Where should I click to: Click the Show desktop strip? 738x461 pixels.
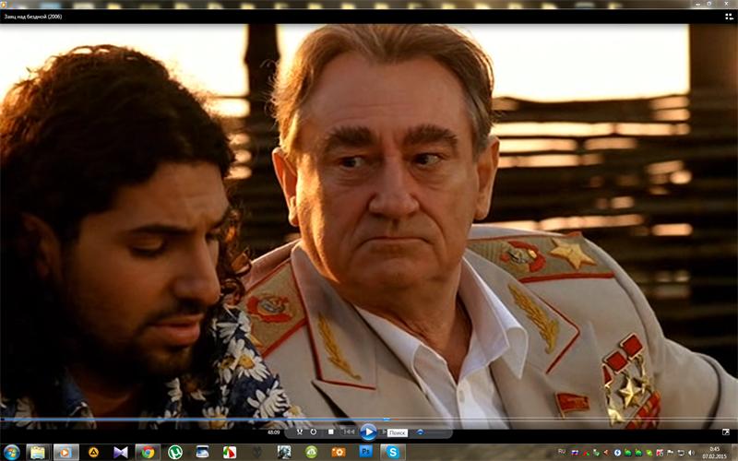point(734,452)
